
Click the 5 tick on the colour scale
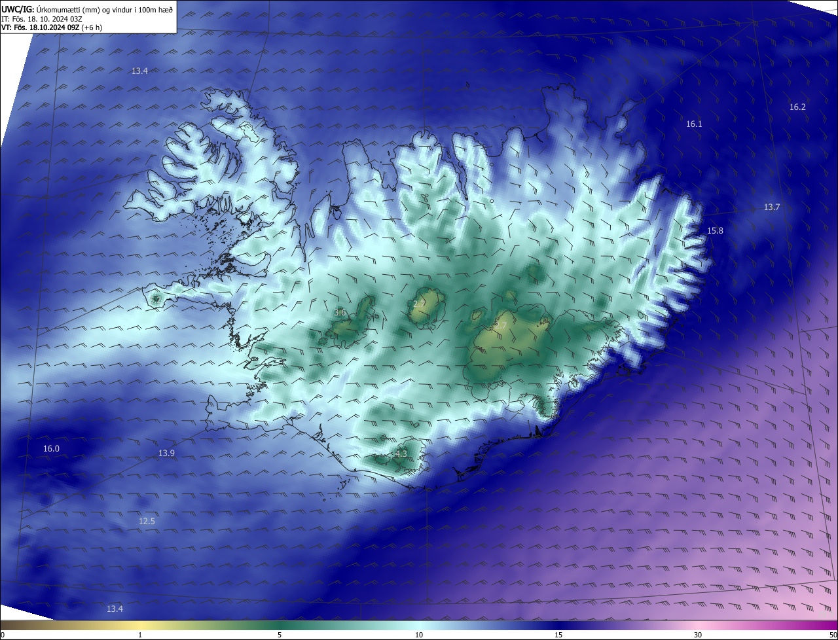coord(280,635)
